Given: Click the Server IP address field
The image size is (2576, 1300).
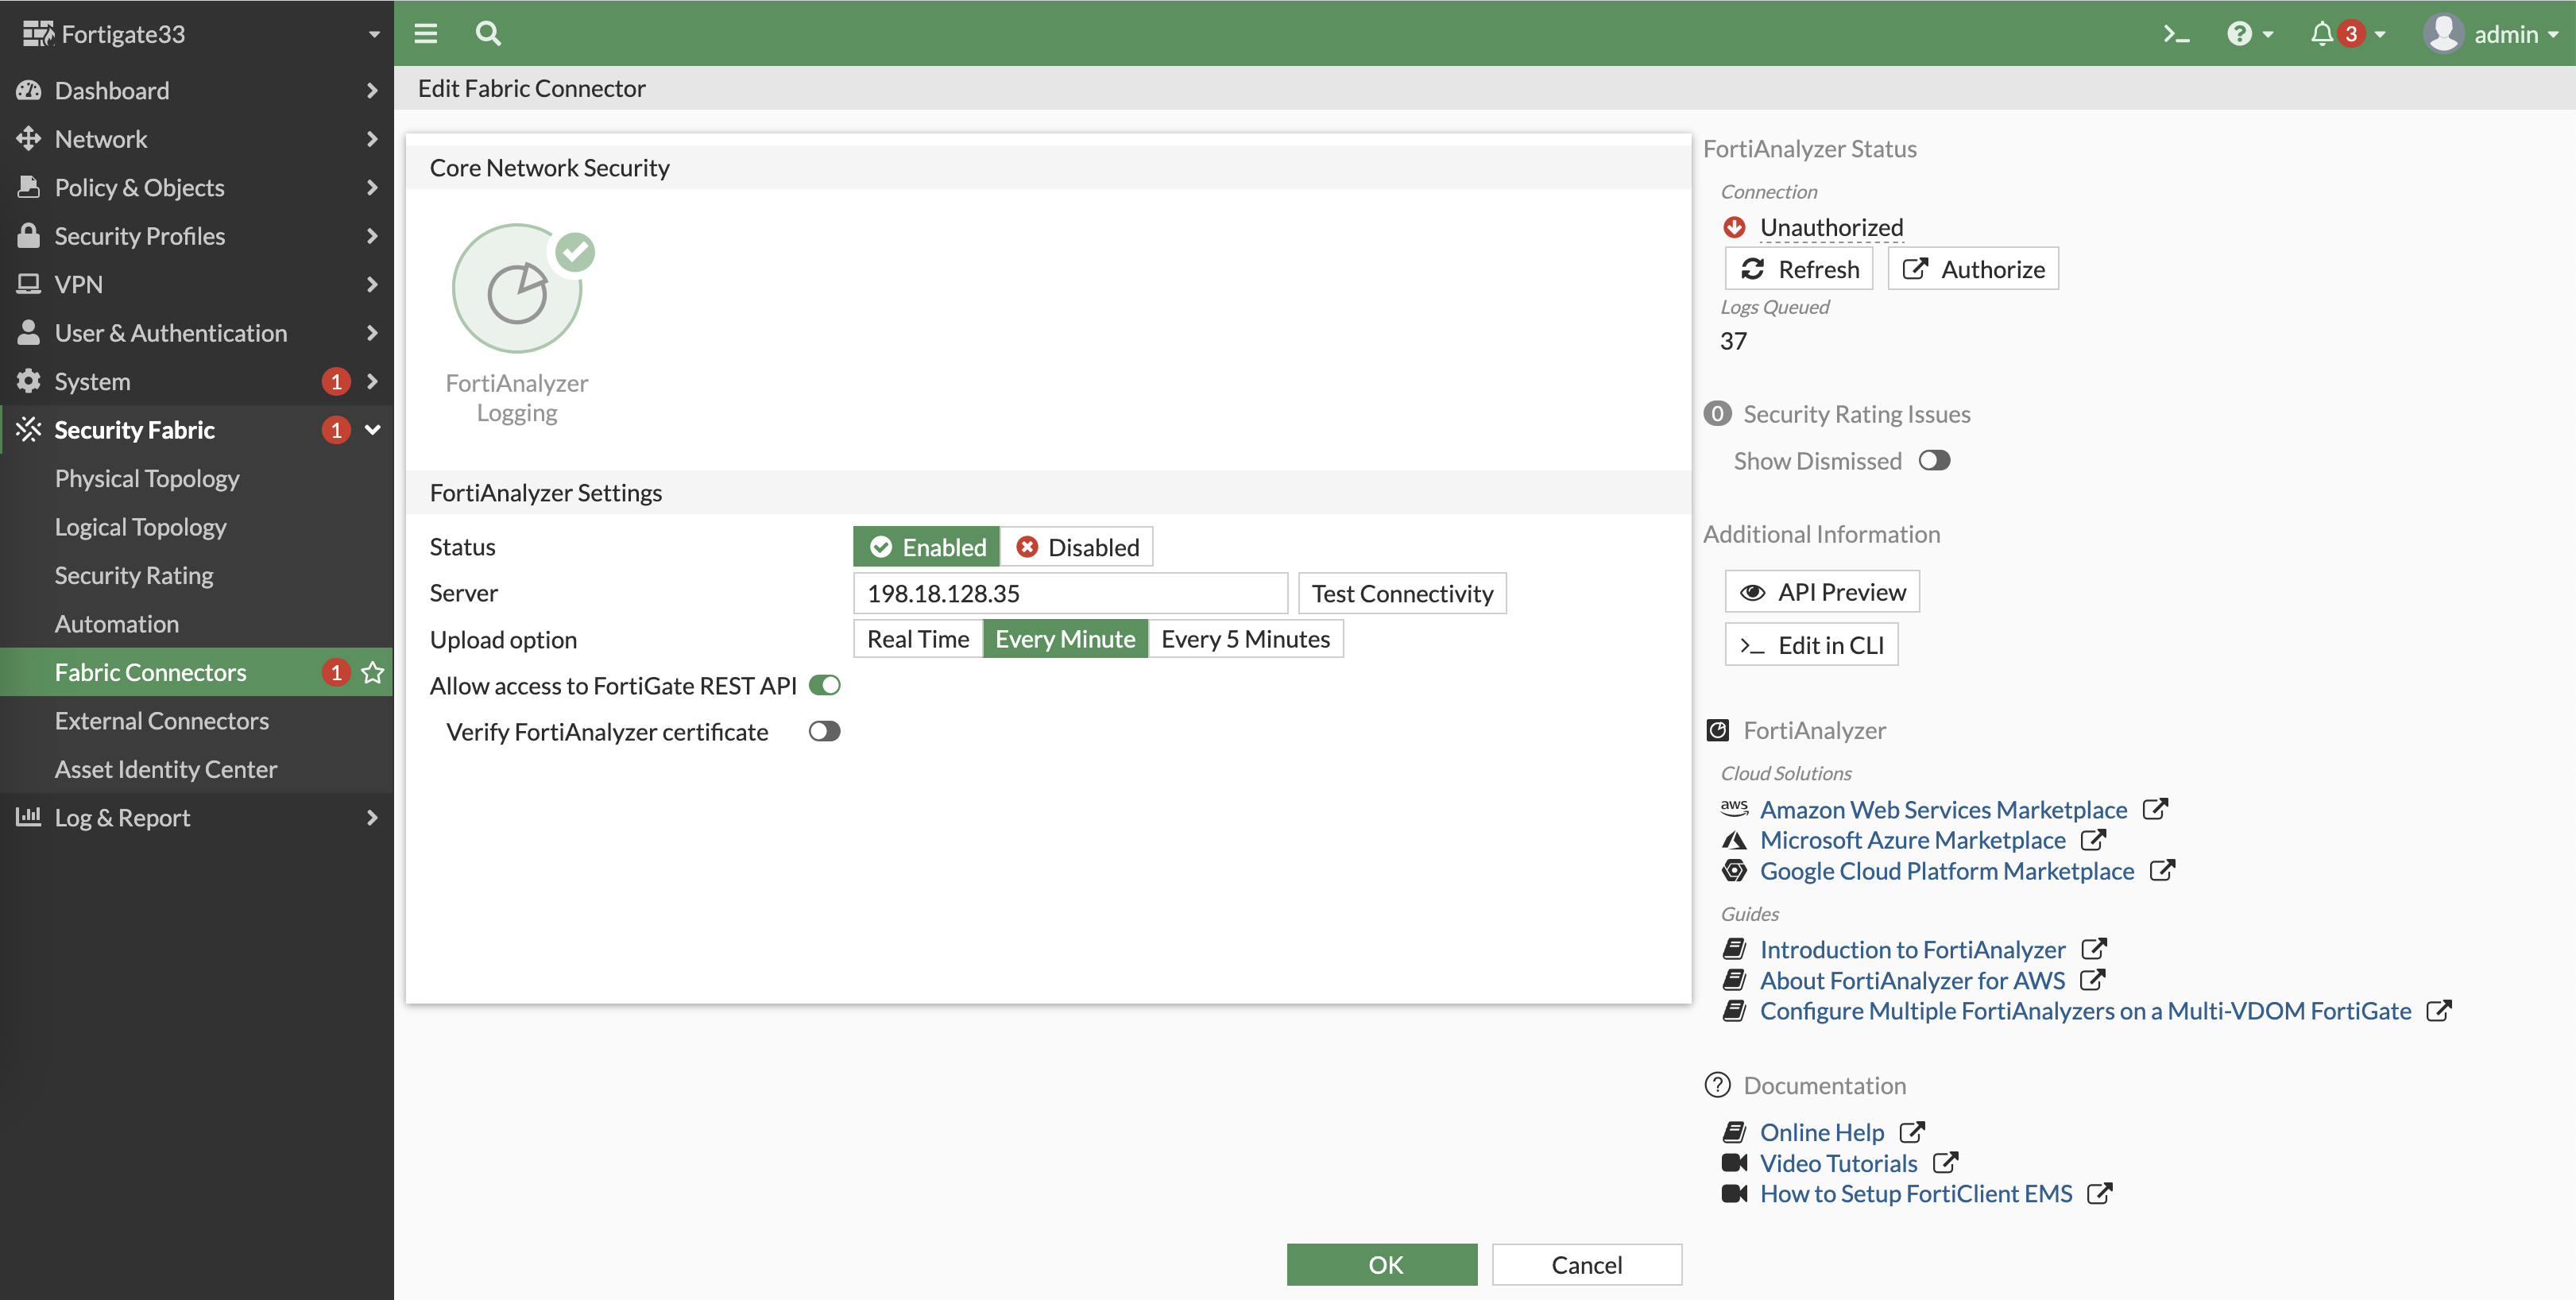Looking at the screenshot, I should [1070, 593].
